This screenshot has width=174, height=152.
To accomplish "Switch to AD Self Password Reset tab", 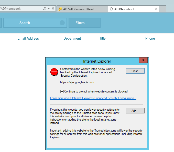I will pyautogui.click(x=82, y=9).
